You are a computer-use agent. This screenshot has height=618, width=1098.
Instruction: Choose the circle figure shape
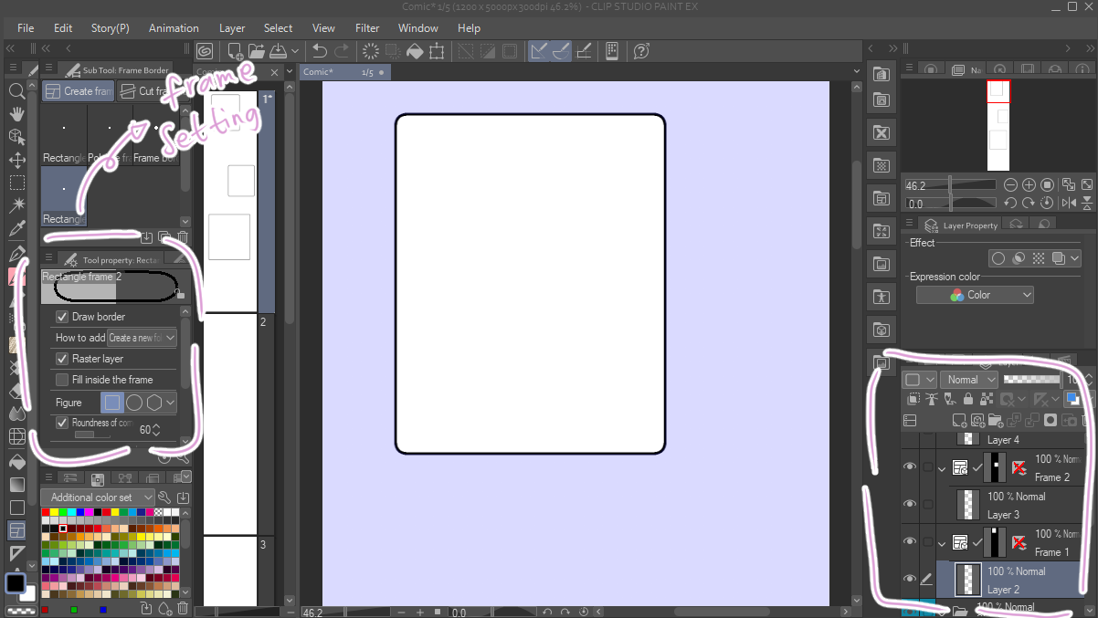pos(133,403)
